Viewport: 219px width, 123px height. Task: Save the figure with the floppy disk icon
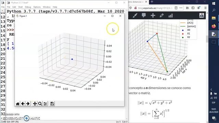(52, 104)
